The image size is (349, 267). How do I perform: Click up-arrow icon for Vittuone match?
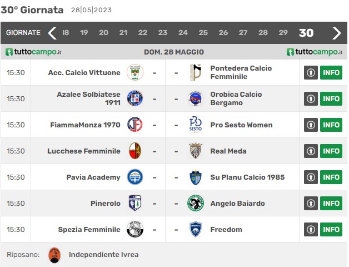click(x=311, y=72)
